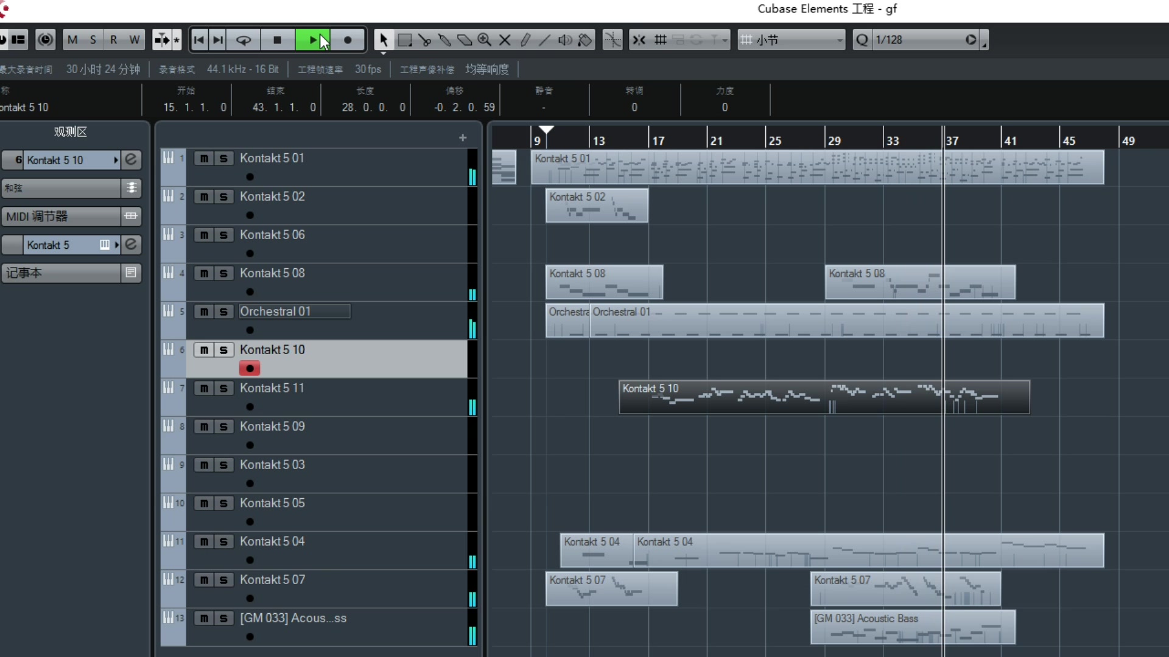The height and width of the screenshot is (657, 1169).
Task: Select the Erase tool
Action: 465,40
